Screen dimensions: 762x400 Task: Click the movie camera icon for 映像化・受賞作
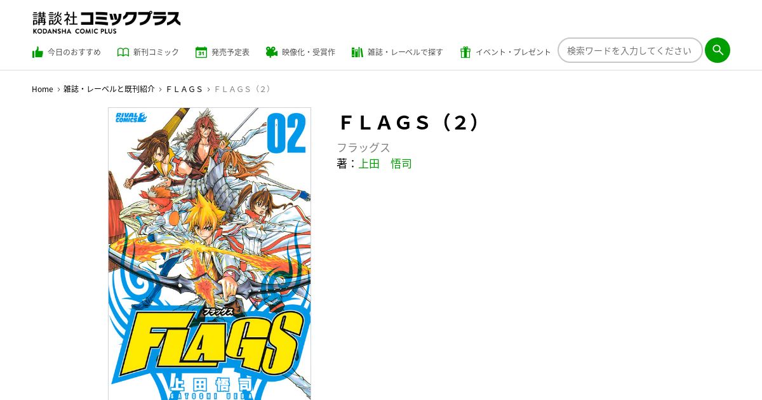click(272, 52)
